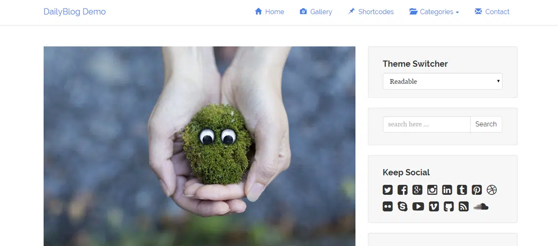Open the Twitter social icon

(x=388, y=190)
